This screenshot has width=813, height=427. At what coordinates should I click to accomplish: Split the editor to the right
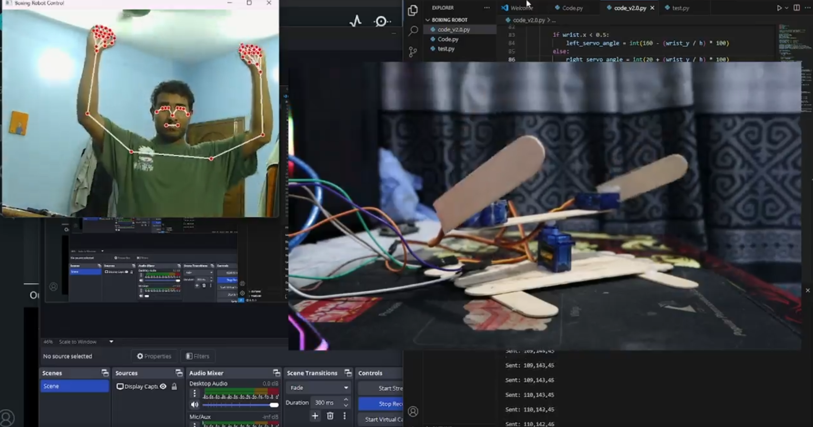click(797, 8)
